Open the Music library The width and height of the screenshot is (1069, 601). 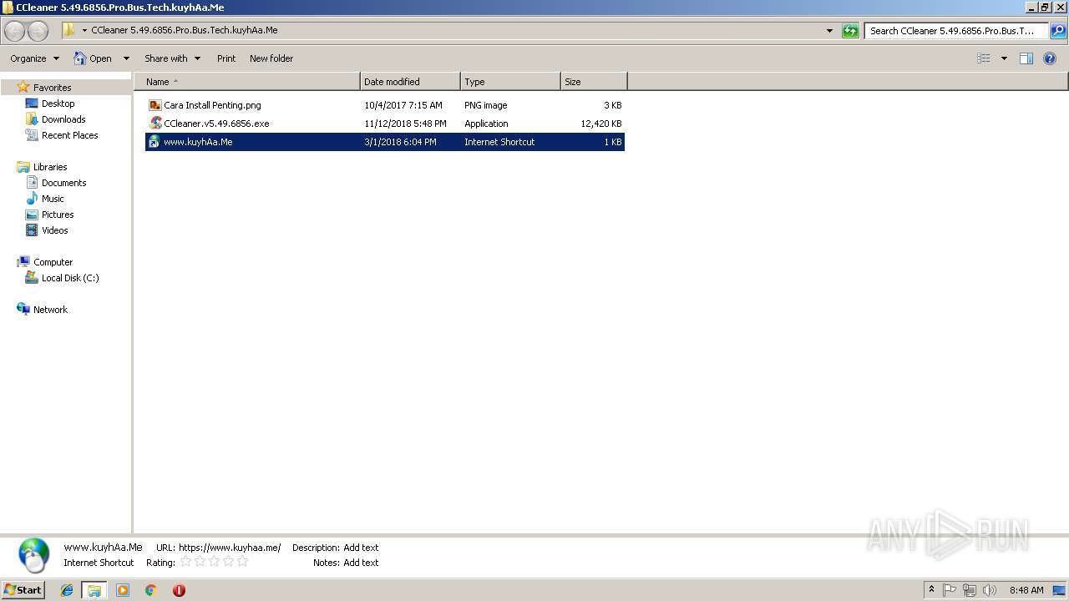(x=53, y=199)
